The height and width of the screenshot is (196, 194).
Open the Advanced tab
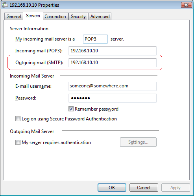tap(100, 17)
